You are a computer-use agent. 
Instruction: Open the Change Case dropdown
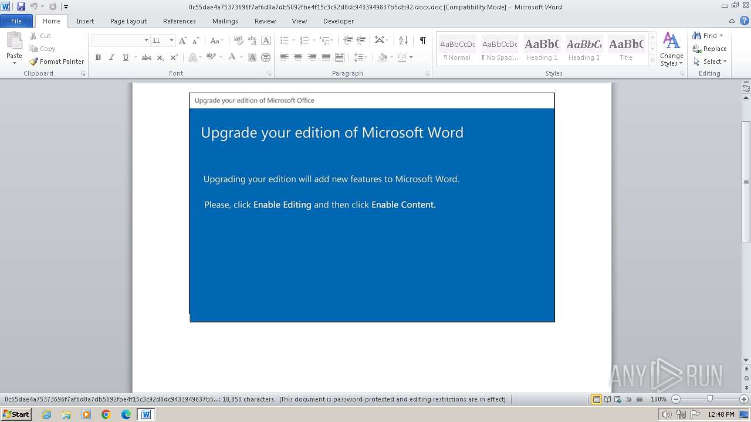point(215,40)
